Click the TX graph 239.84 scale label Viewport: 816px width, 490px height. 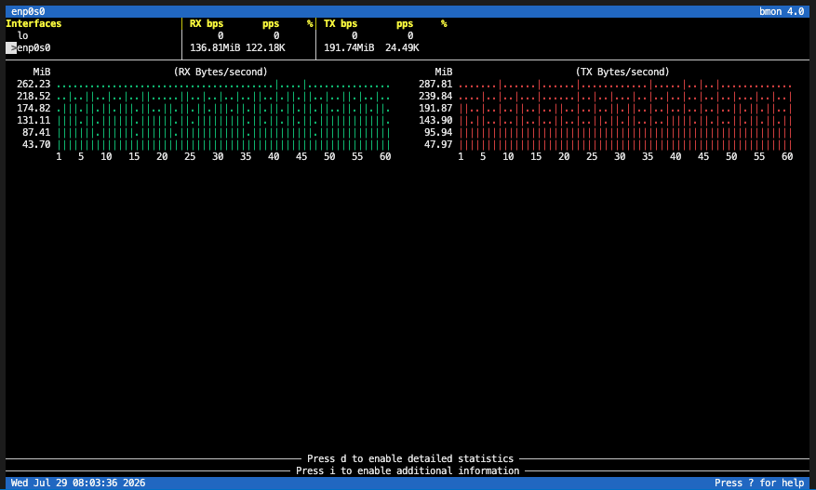pyautogui.click(x=435, y=96)
